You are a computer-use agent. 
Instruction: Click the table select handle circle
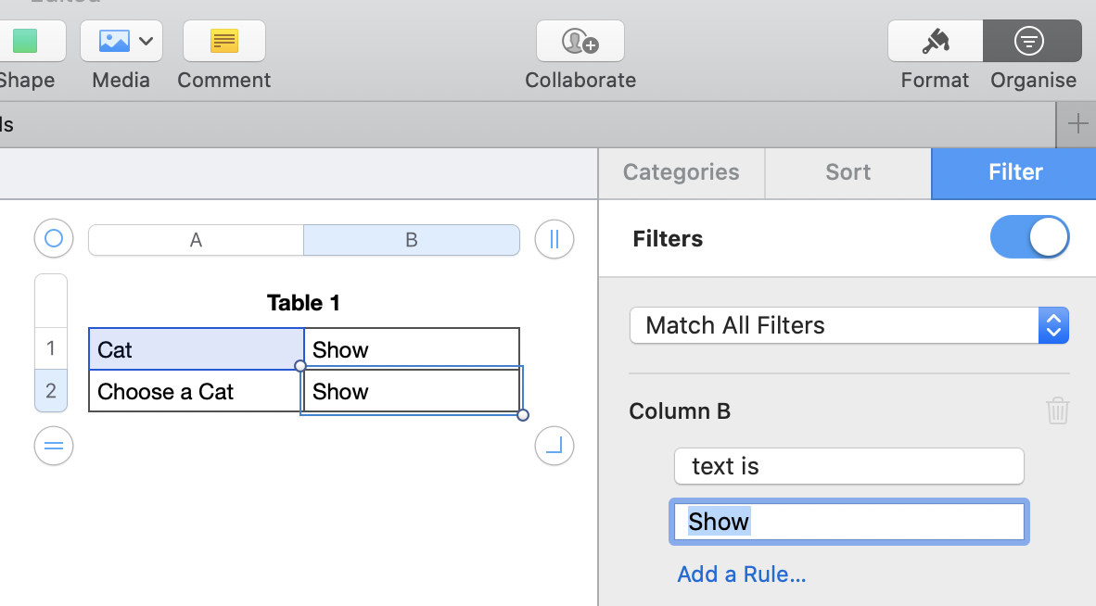pyautogui.click(x=54, y=239)
